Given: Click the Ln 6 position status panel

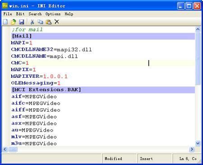Looking at the screenshot, I should tap(187, 159).
